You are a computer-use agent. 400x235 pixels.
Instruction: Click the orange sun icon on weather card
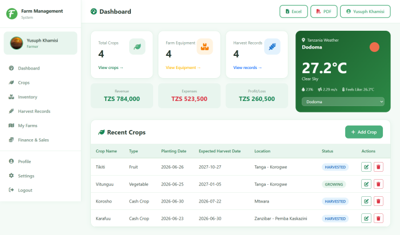click(x=374, y=47)
